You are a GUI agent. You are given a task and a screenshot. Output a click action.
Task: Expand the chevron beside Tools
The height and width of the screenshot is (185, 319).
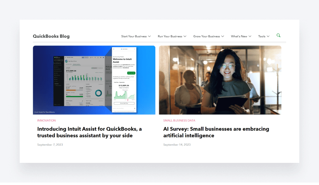(x=268, y=37)
